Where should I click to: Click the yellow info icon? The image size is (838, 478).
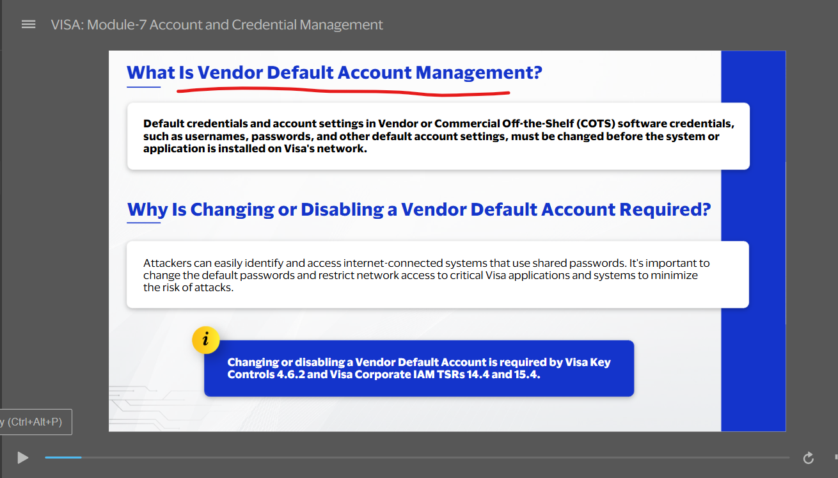(205, 340)
